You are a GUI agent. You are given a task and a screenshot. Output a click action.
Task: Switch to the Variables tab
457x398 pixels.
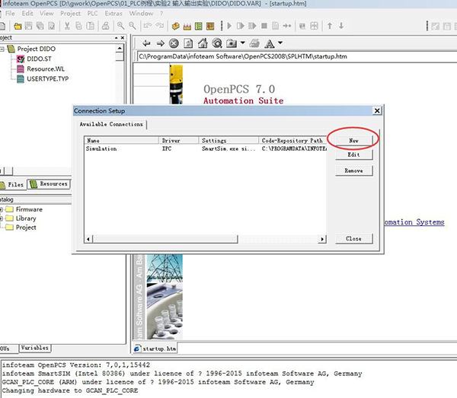tap(34, 348)
